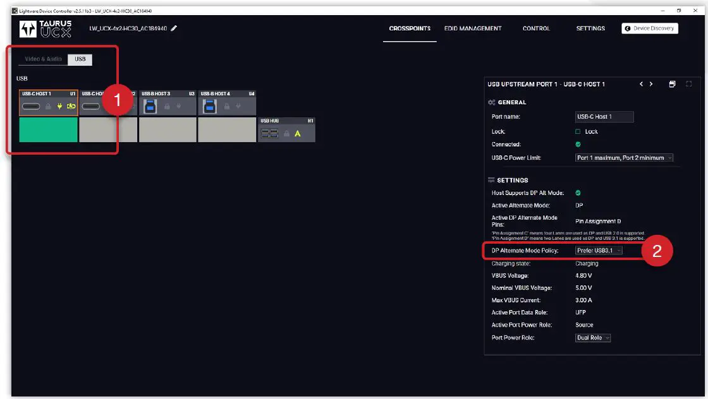Viewport: 708px width, 399px height.
Task: Click USB-C Host 2 connector icon
Action: (x=91, y=107)
